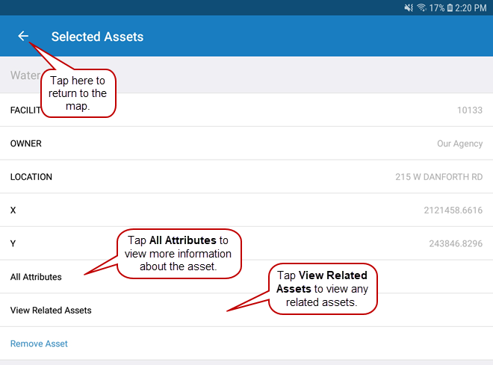
Task: Tap the 215 W DANFORTH RD address value
Action: (438, 177)
